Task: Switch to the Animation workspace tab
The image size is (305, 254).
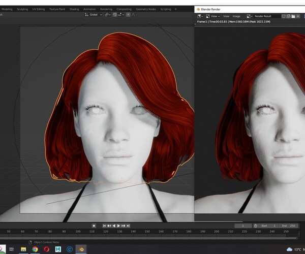Action: pyautogui.click(x=89, y=9)
